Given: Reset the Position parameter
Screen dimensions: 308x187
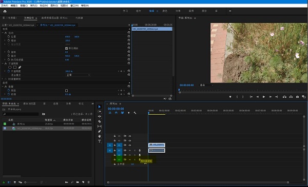Looking at the screenshot, I should coord(129,36).
